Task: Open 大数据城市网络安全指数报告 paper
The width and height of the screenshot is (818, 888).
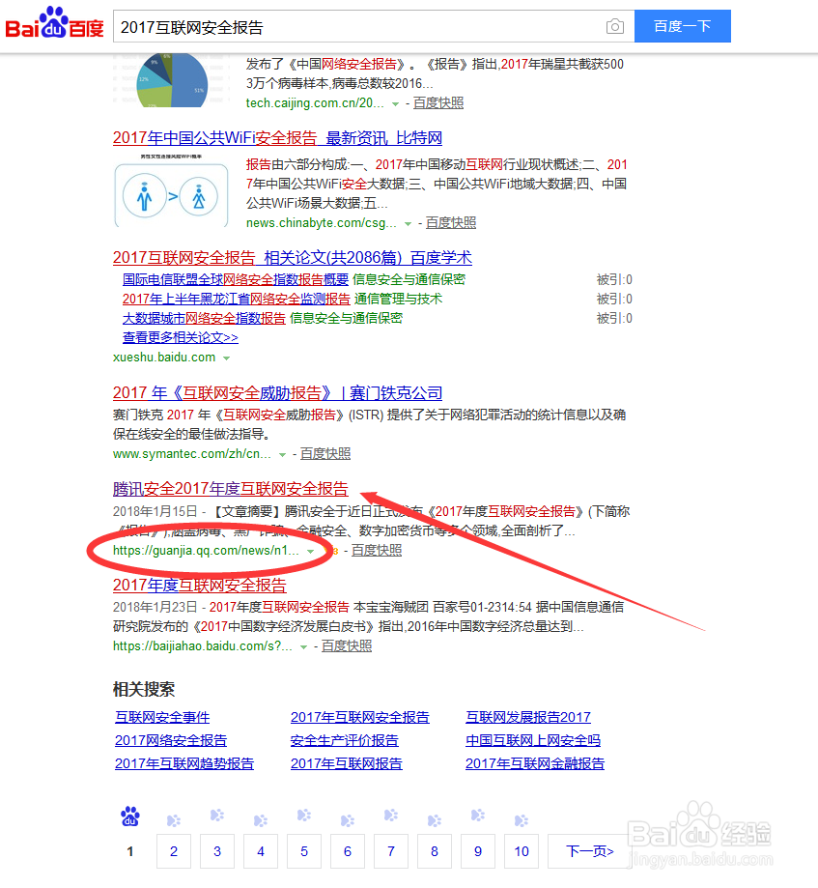Action: [x=204, y=318]
